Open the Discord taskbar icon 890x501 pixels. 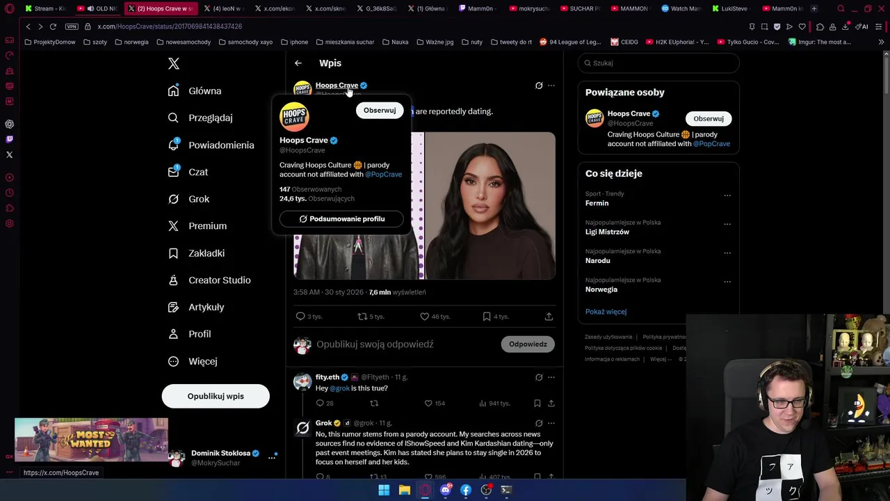446,490
